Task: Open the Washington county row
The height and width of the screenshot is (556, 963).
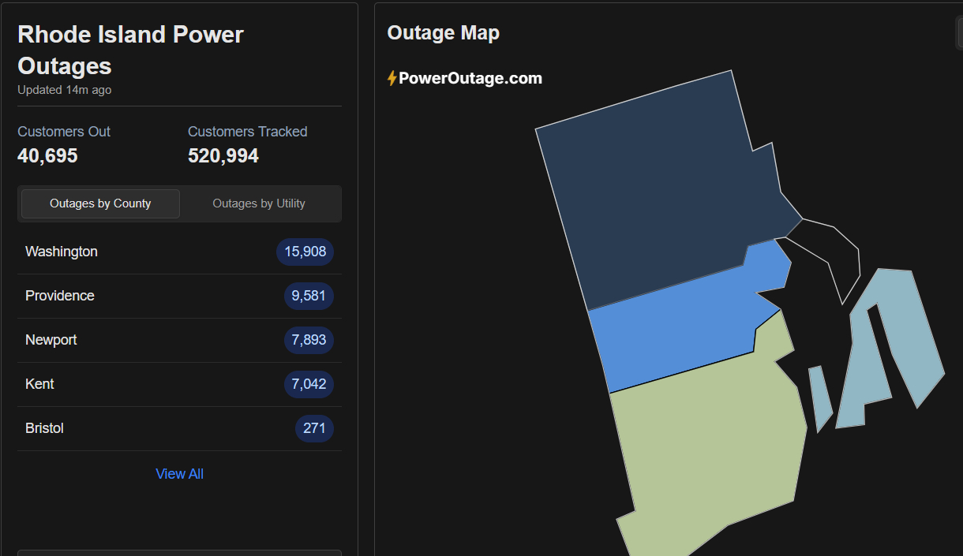Action: coord(62,252)
